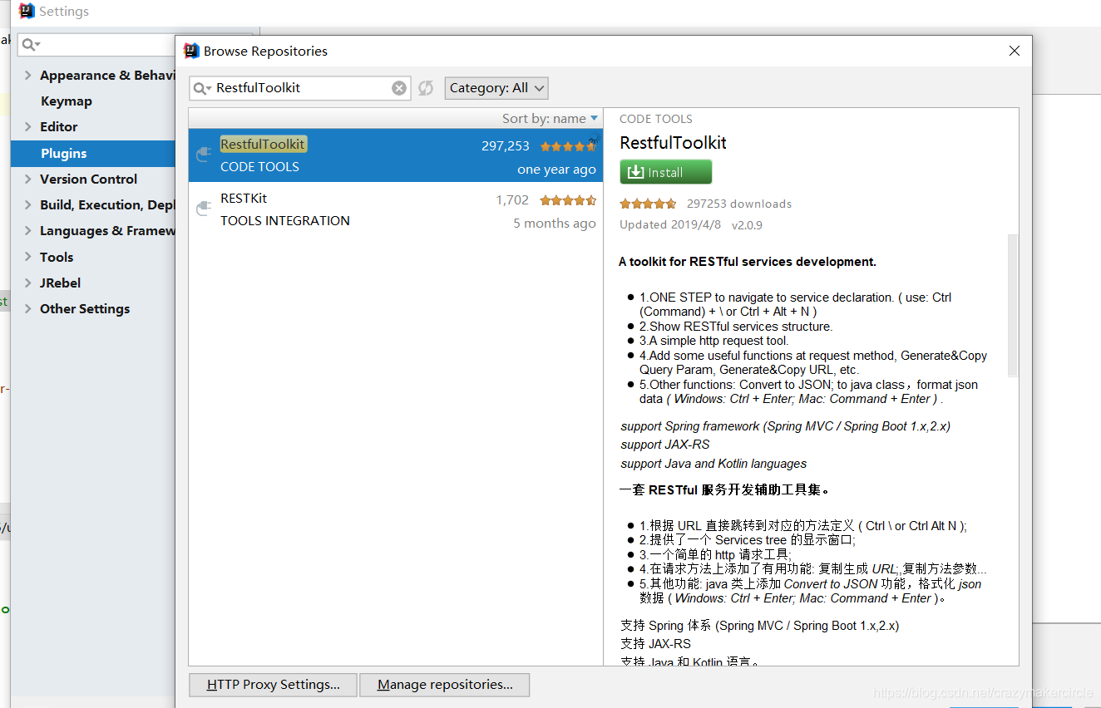1101x708 pixels.
Task: Click Manage repositories button
Action: [x=445, y=685]
